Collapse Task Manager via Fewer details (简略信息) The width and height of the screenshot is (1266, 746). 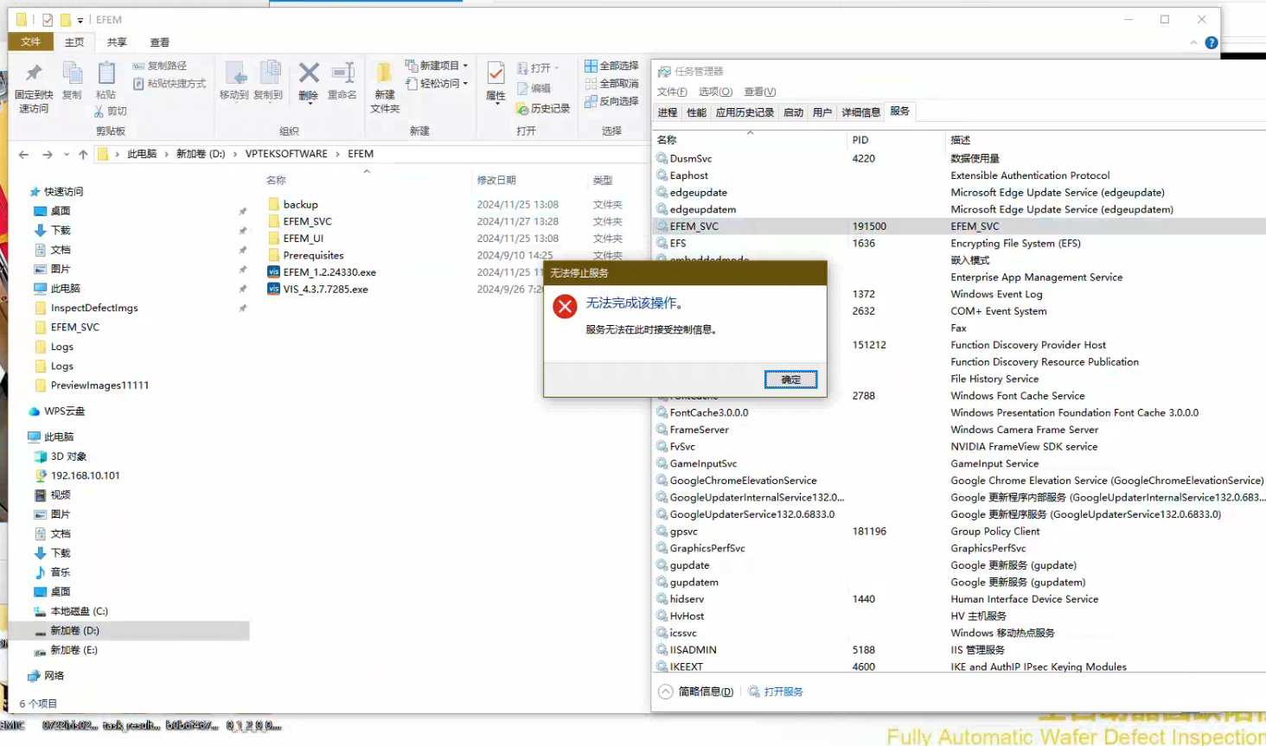tap(696, 692)
